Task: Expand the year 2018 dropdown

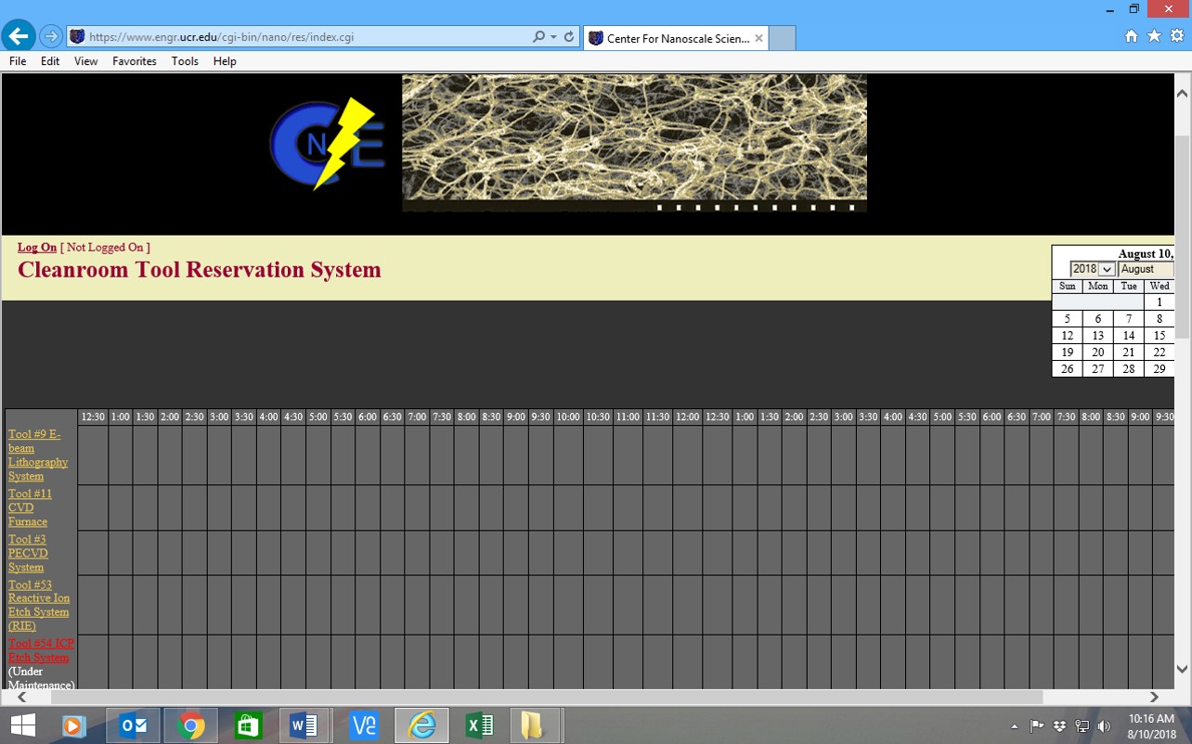Action: [1093, 269]
